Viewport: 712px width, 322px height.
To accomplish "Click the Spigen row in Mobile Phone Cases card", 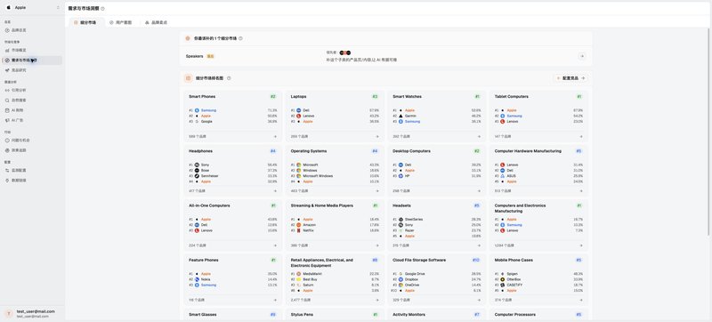I will [x=538, y=274].
